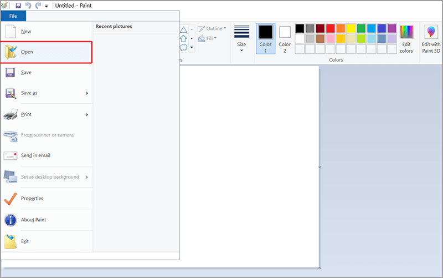Pick the indigo blue color swatch

pos(382,28)
